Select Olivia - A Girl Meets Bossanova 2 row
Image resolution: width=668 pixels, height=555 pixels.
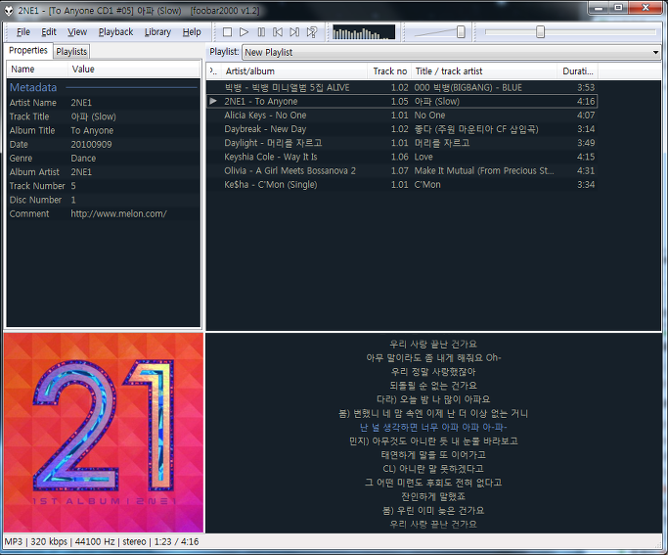(x=401, y=170)
